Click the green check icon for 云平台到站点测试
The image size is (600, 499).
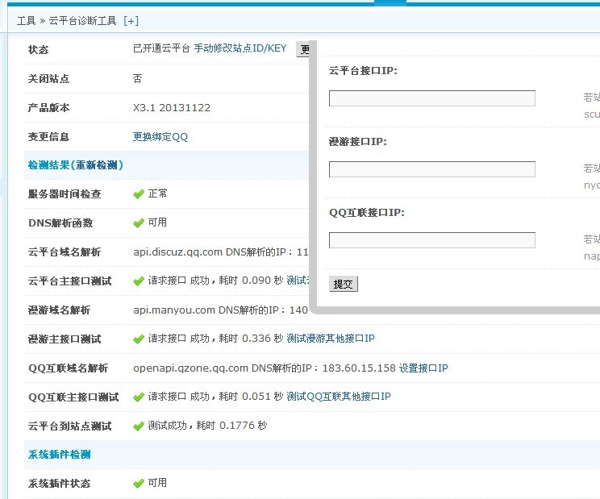tap(139, 426)
